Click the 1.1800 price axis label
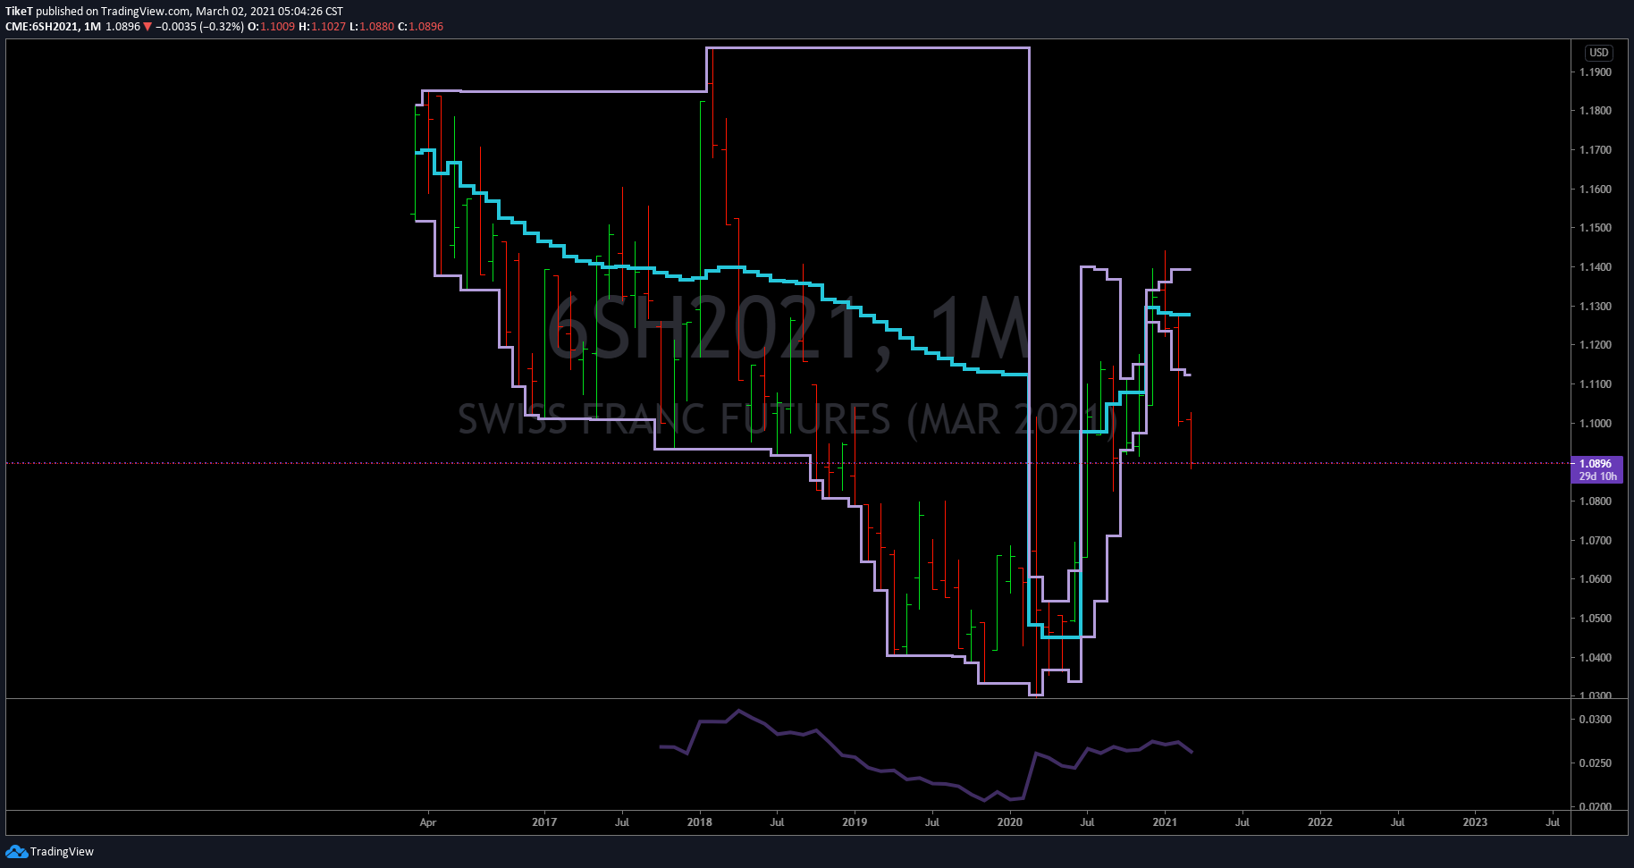This screenshot has height=868, width=1634. (x=1596, y=111)
